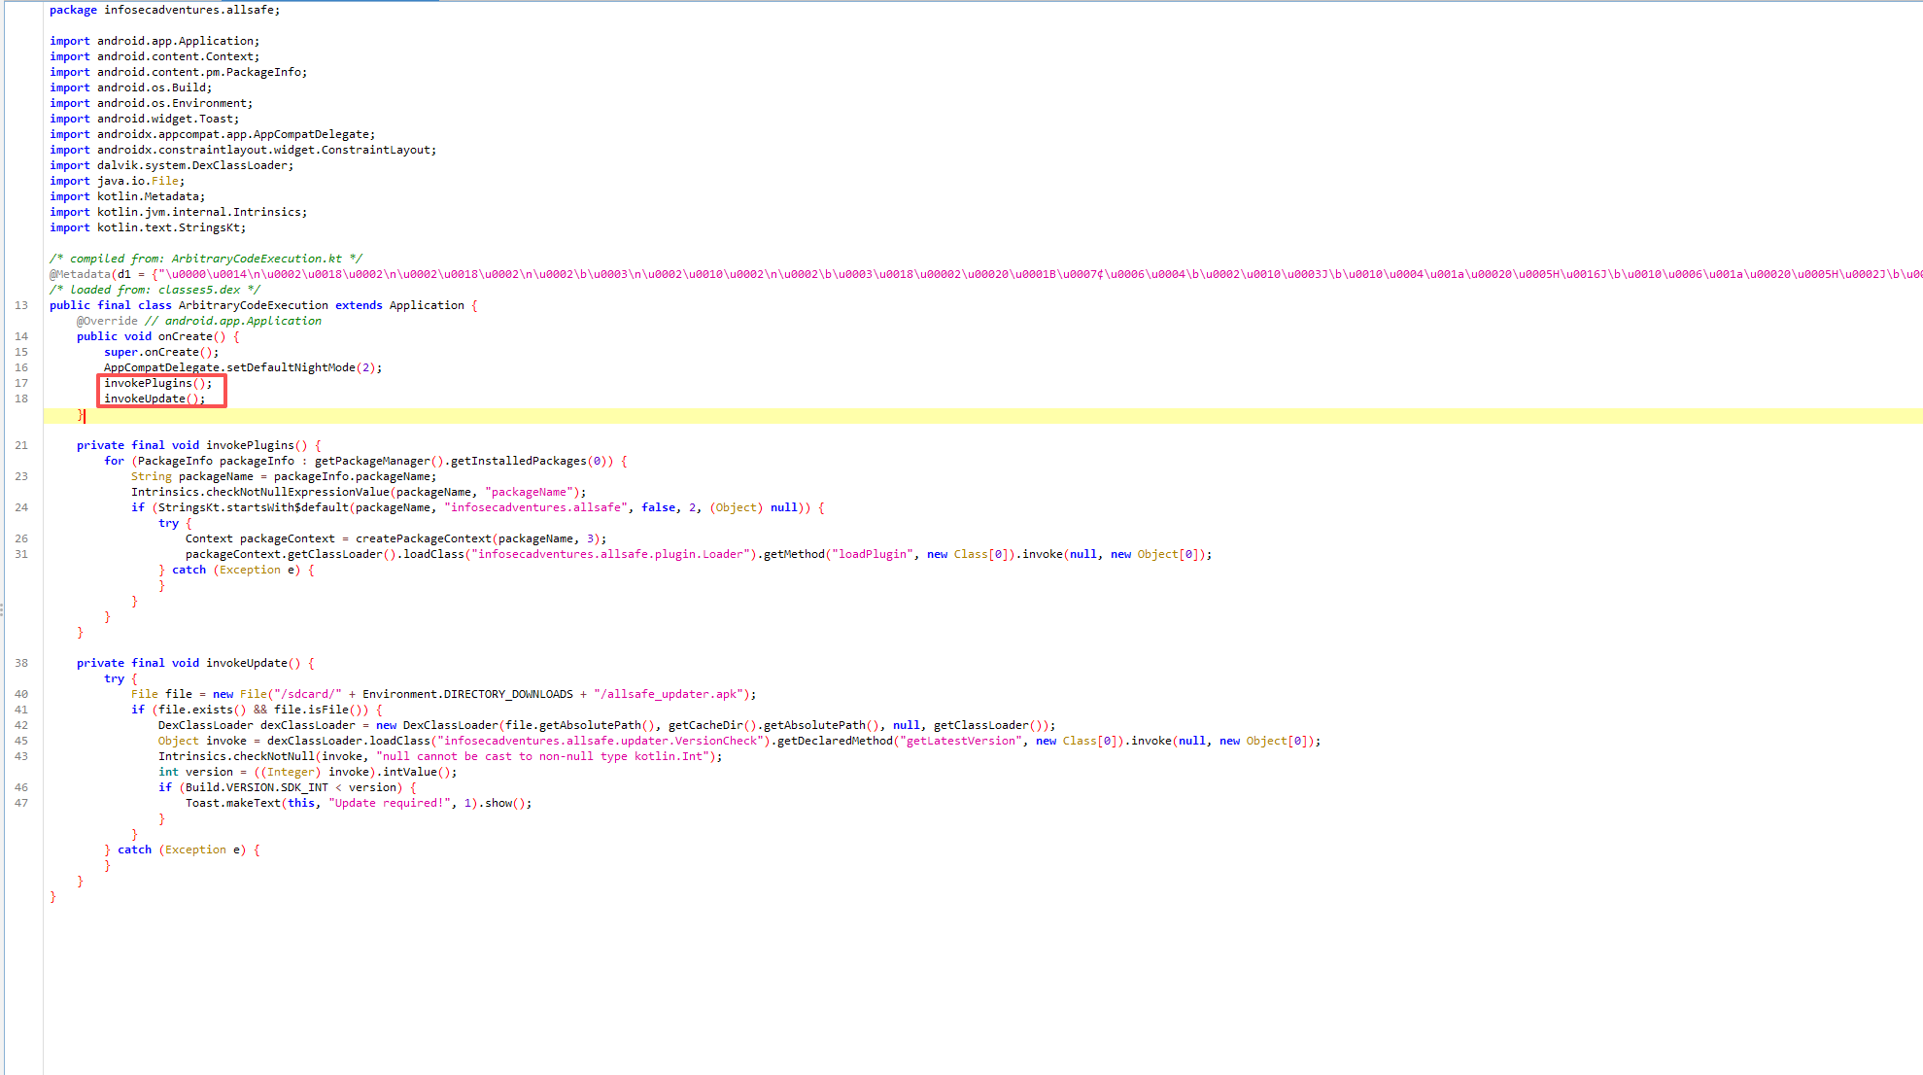The height and width of the screenshot is (1075, 1923).
Task: Click the ArbitraryCodeExecution class name declaration
Action: (253, 305)
